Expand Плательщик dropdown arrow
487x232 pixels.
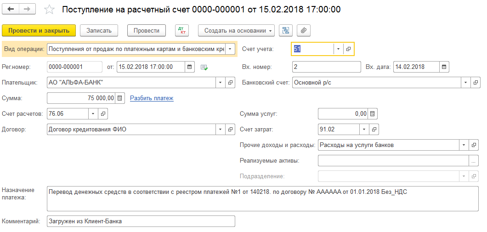coord(221,82)
